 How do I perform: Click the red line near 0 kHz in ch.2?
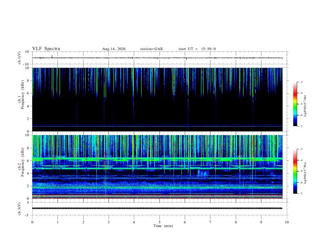[x=157, y=198]
